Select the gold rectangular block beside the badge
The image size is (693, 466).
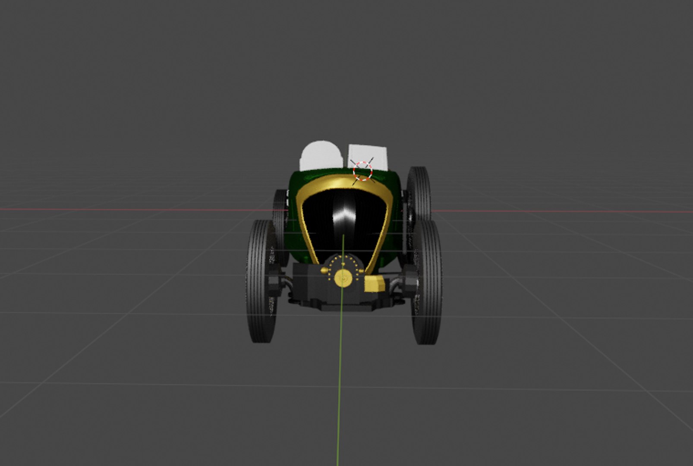click(375, 283)
